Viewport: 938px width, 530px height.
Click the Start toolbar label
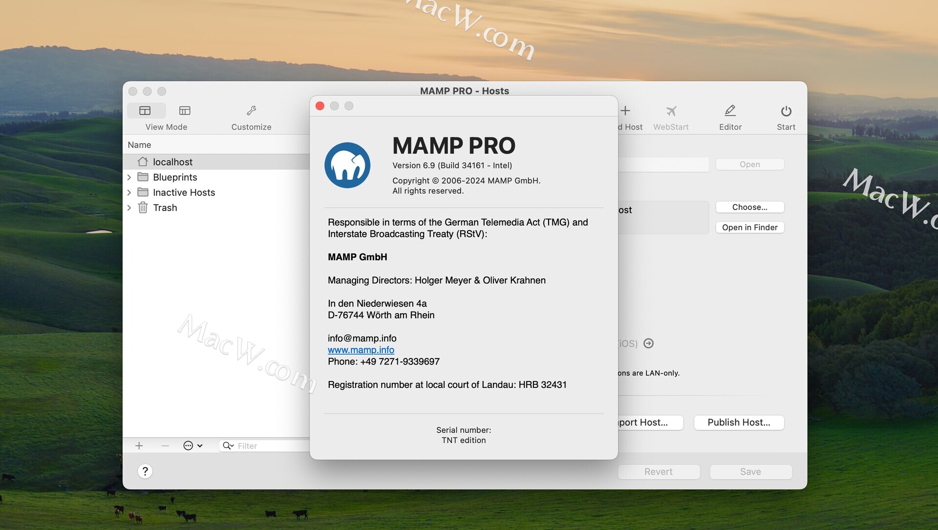(786, 127)
